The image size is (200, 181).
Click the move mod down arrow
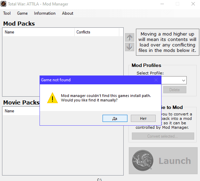pos(129,47)
